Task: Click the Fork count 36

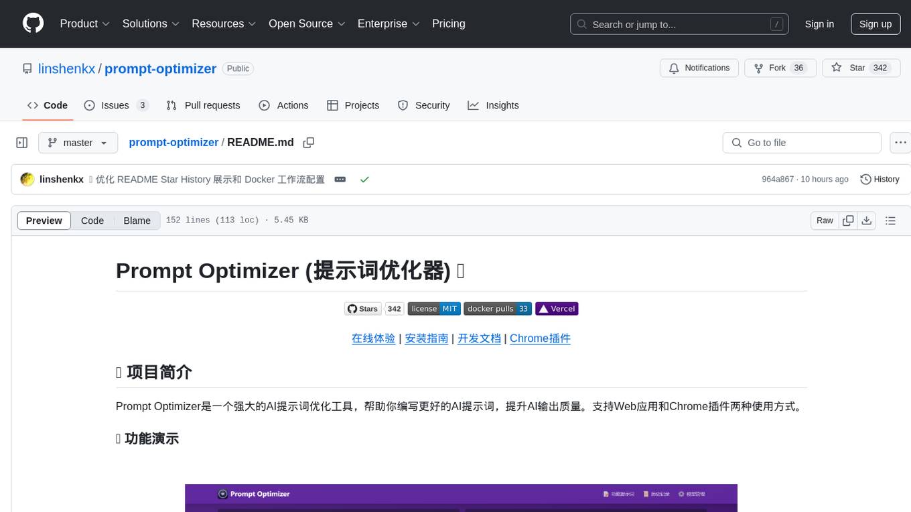Action: pos(798,68)
